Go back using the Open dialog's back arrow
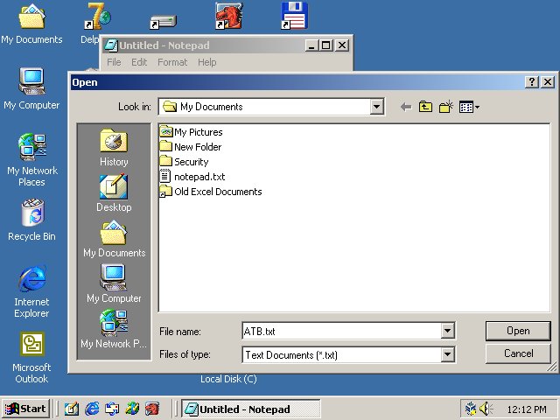The height and width of the screenshot is (420, 560). pos(406,107)
